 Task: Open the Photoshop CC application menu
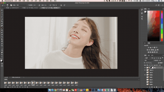pyautogui.click(x=9, y=1)
